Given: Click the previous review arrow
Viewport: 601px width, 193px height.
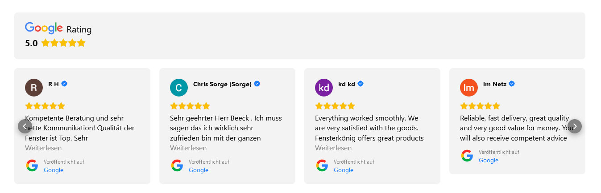Looking at the screenshot, I should [25, 126].
